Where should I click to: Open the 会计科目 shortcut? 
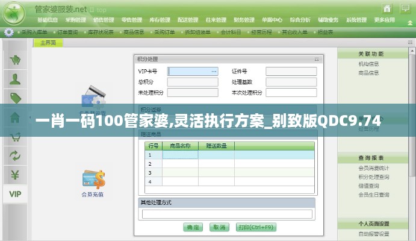coord(231,32)
